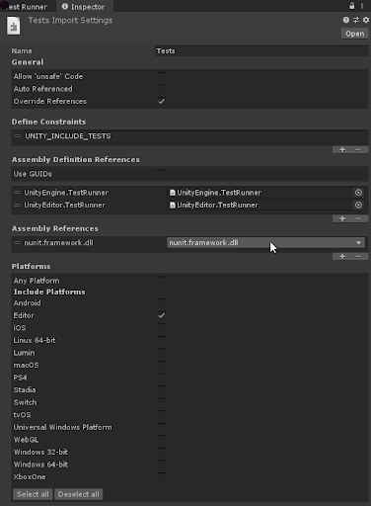Click UnityEngine.TestRunner object reference field
This screenshot has height=506, width=371.
click(x=260, y=193)
